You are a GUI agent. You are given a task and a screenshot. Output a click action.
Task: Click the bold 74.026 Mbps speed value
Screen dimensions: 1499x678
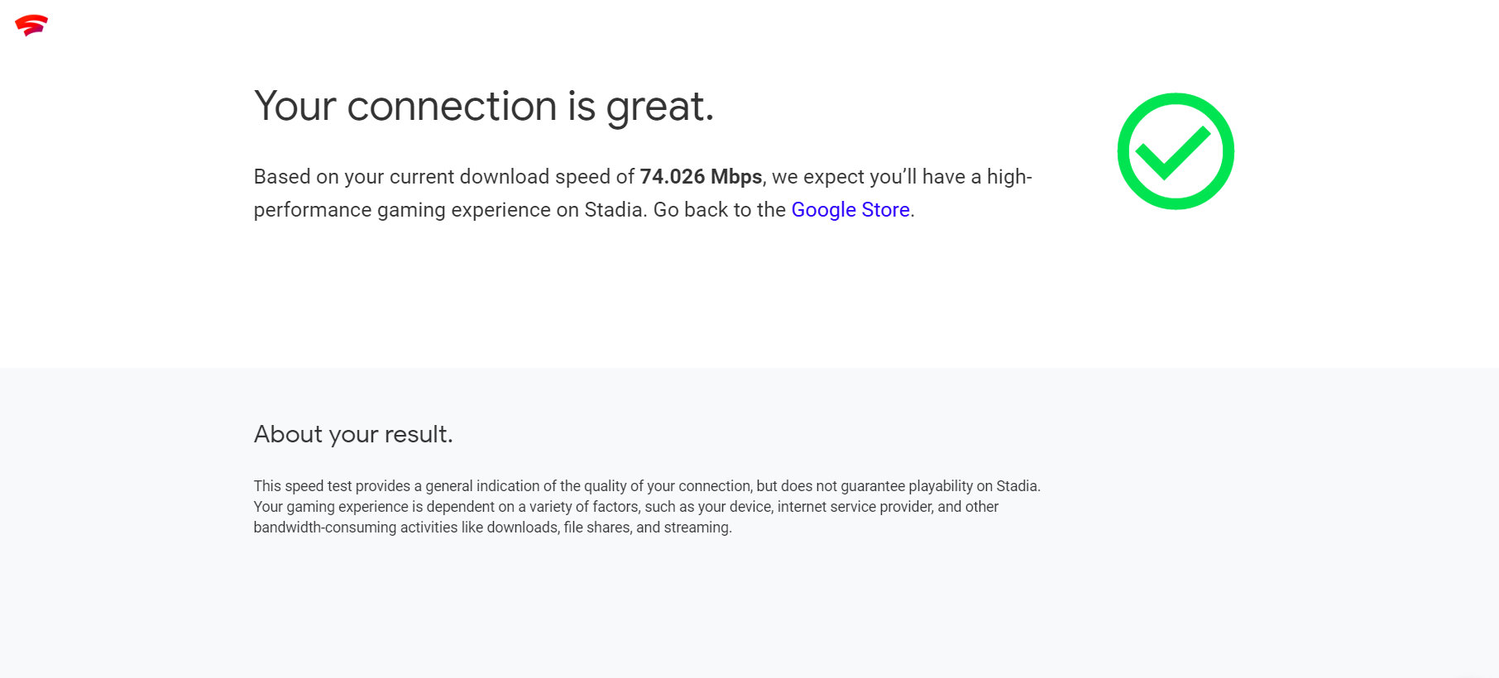pyautogui.click(x=701, y=177)
